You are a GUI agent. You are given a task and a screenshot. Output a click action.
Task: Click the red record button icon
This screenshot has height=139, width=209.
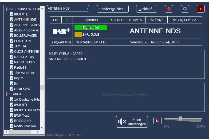(x=169, y=9)
